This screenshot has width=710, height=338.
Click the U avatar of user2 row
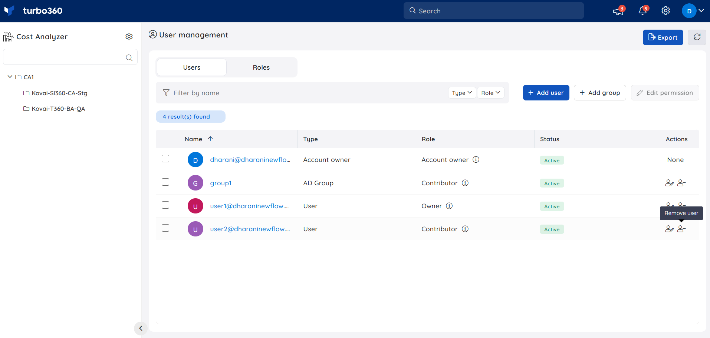[x=195, y=229]
